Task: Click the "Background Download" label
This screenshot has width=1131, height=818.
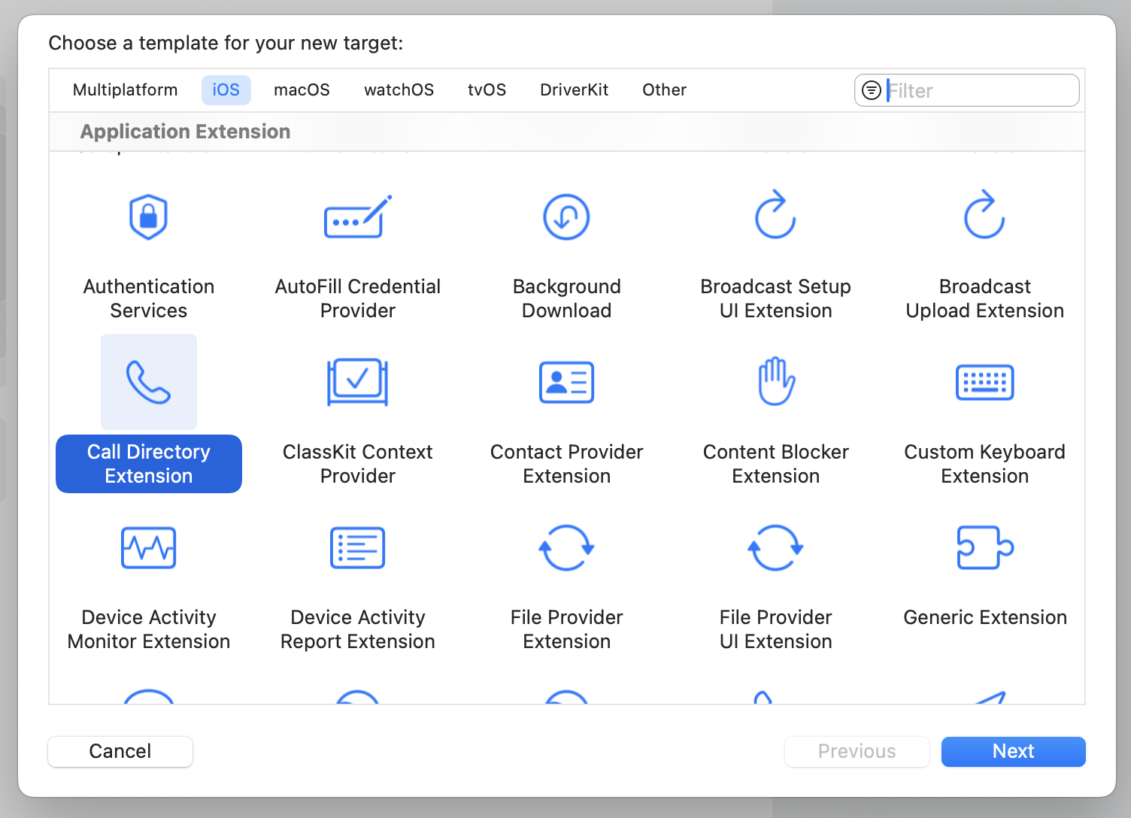Action: 567,298
